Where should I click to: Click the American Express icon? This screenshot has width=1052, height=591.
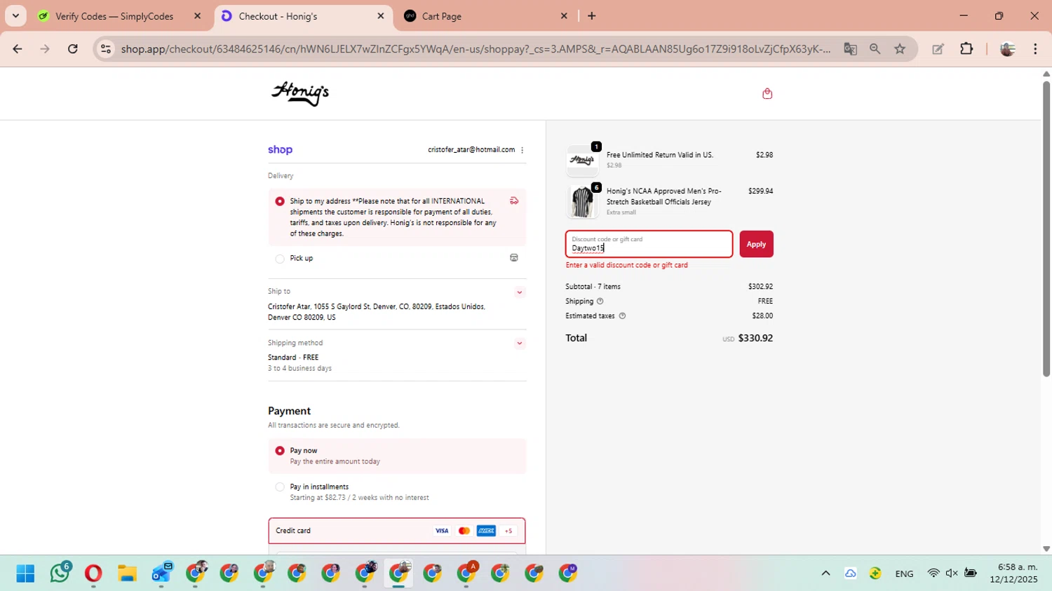coord(486,531)
